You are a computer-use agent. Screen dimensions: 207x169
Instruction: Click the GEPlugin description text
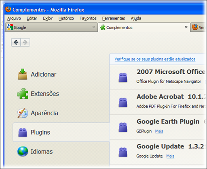coord(144,131)
